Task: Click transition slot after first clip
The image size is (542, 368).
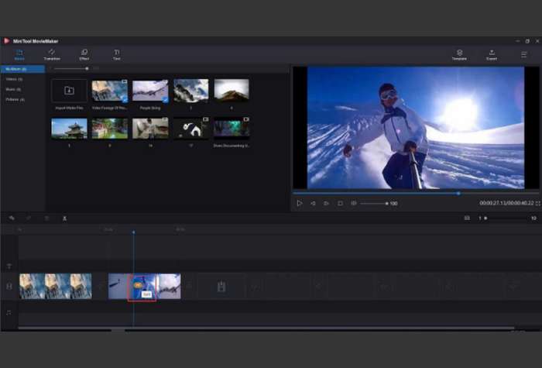Action: [x=101, y=287]
